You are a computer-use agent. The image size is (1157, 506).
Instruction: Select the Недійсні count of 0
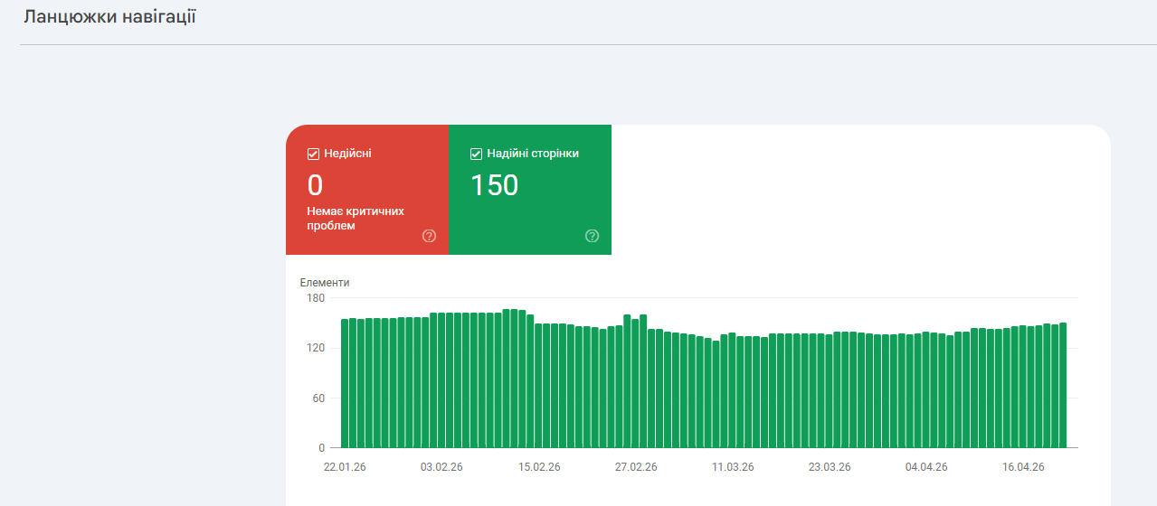coord(315,185)
